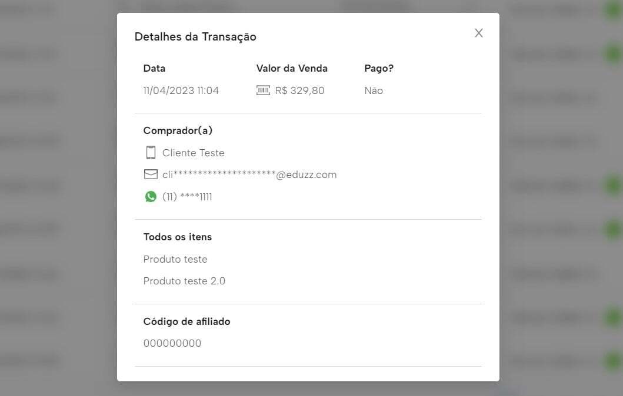Click the Comprador(a) section heading
The height and width of the screenshot is (396, 623).
coord(178,130)
